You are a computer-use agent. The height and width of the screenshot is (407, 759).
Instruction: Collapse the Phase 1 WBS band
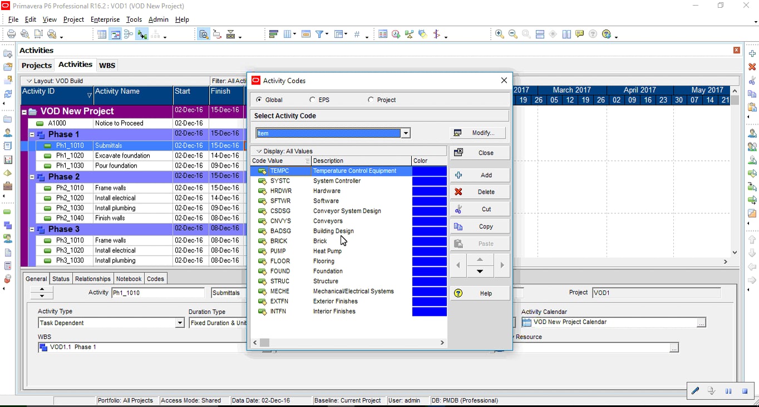click(32, 135)
